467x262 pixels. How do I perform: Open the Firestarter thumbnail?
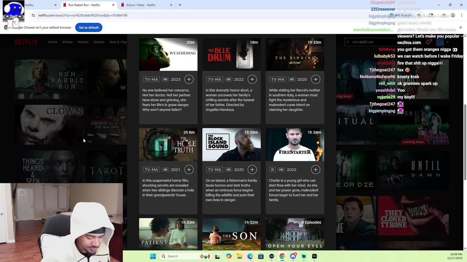click(x=295, y=144)
